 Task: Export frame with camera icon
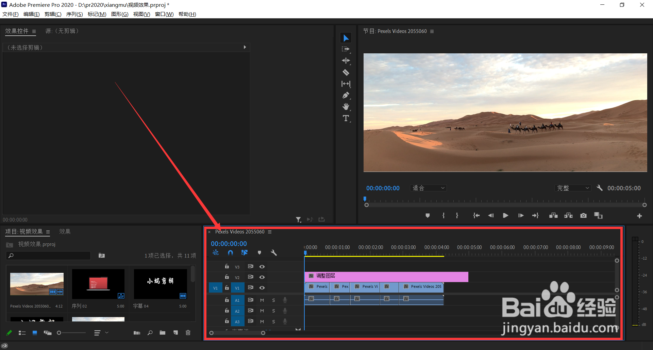coord(583,215)
